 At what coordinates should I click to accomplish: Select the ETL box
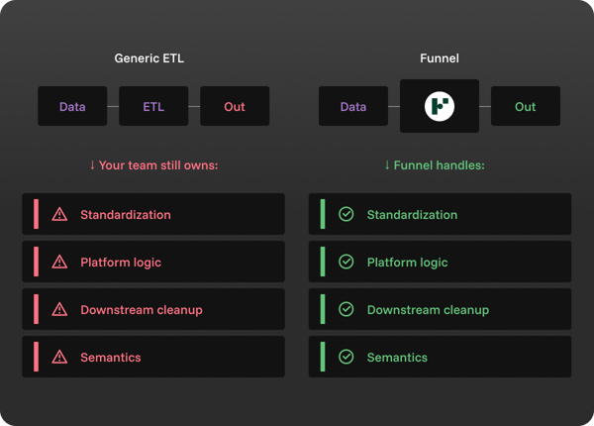(153, 106)
